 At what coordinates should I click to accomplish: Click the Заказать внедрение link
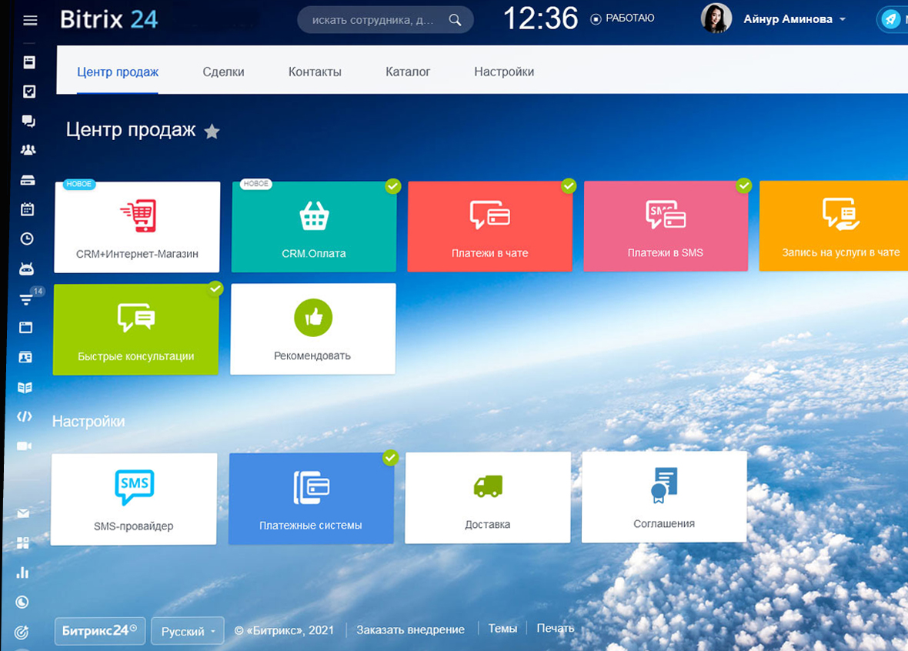410,629
